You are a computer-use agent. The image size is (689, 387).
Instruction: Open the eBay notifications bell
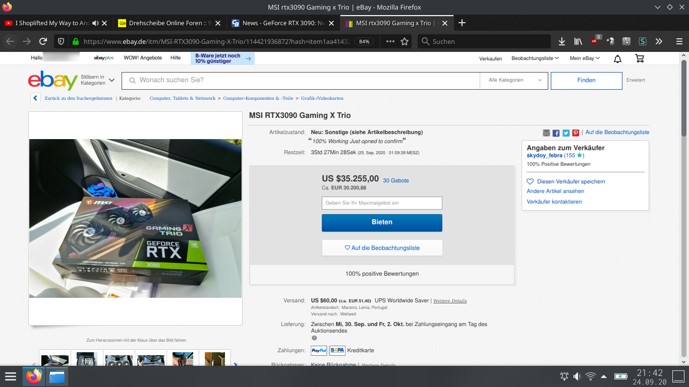pyautogui.click(x=617, y=58)
